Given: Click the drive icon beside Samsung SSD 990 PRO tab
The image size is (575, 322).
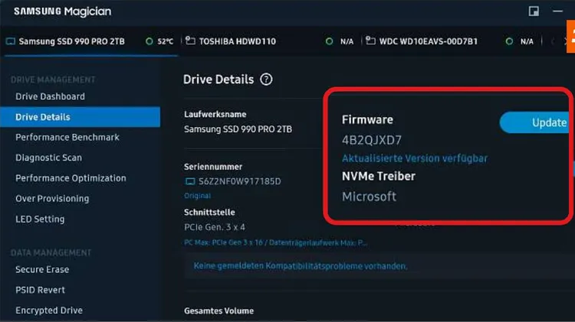Looking at the screenshot, I should pos(11,41).
